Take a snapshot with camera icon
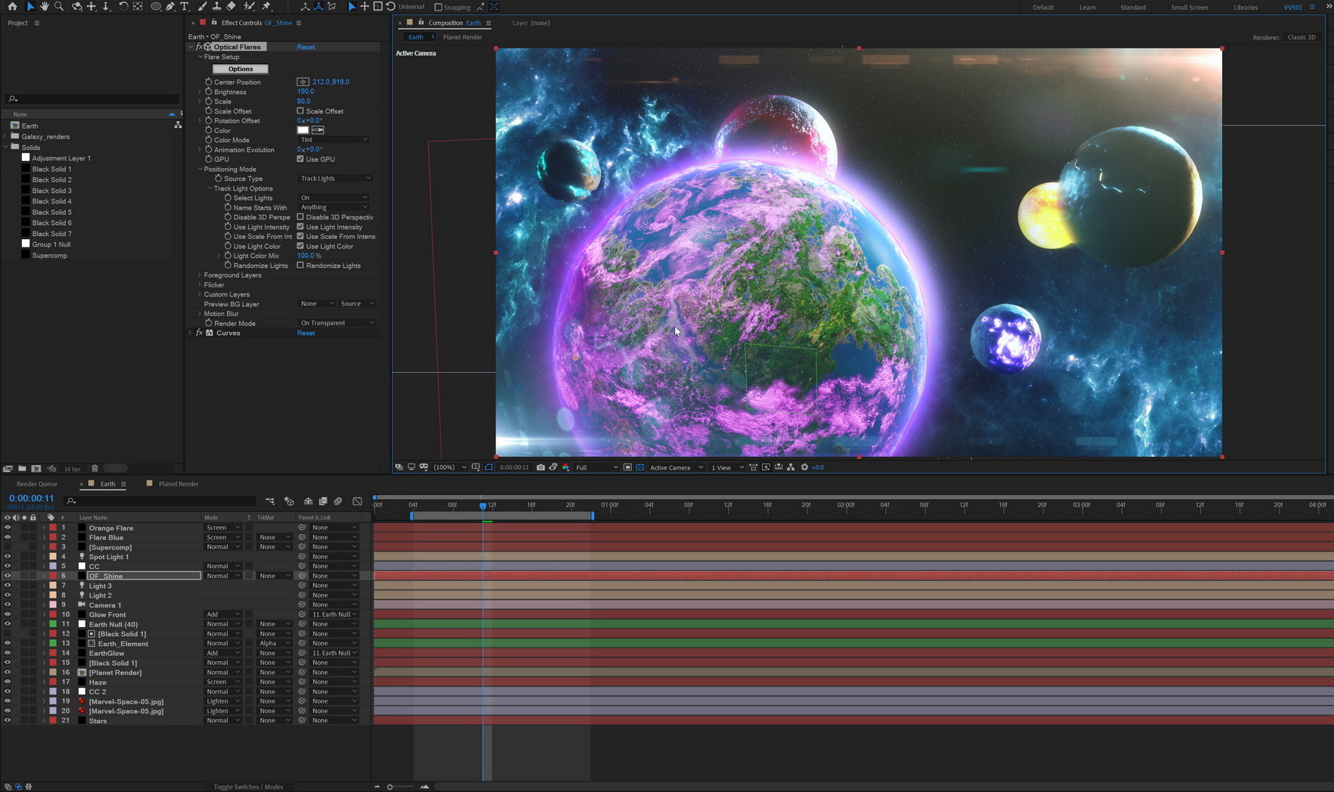The width and height of the screenshot is (1334, 792). click(540, 467)
